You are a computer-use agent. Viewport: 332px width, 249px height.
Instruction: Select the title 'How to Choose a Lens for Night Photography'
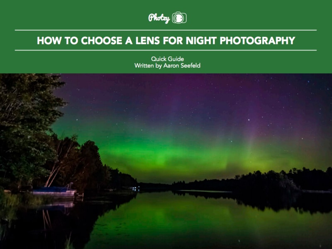[x=166, y=40]
